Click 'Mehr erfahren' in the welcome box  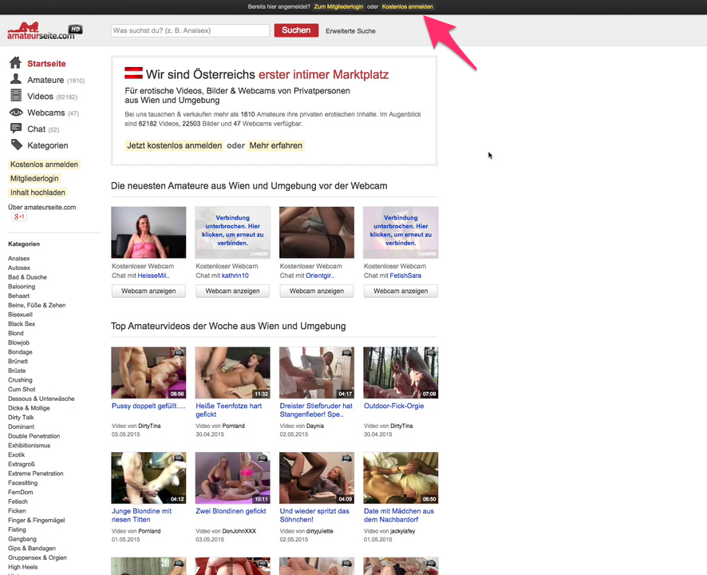pos(276,146)
